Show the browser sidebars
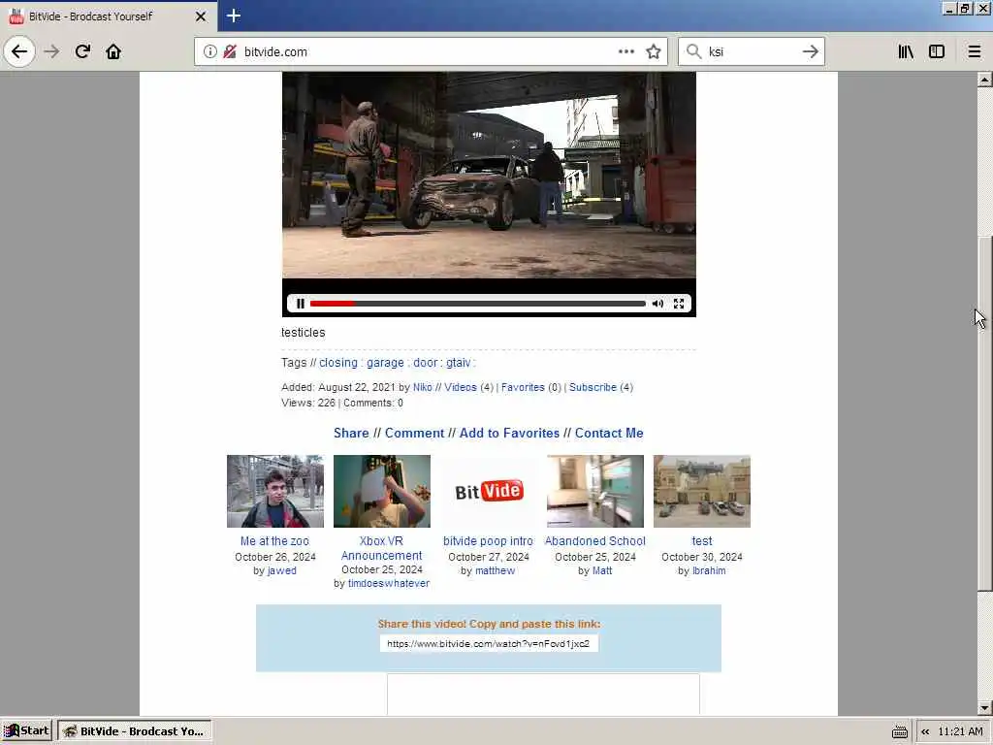993x745 pixels. (x=937, y=51)
